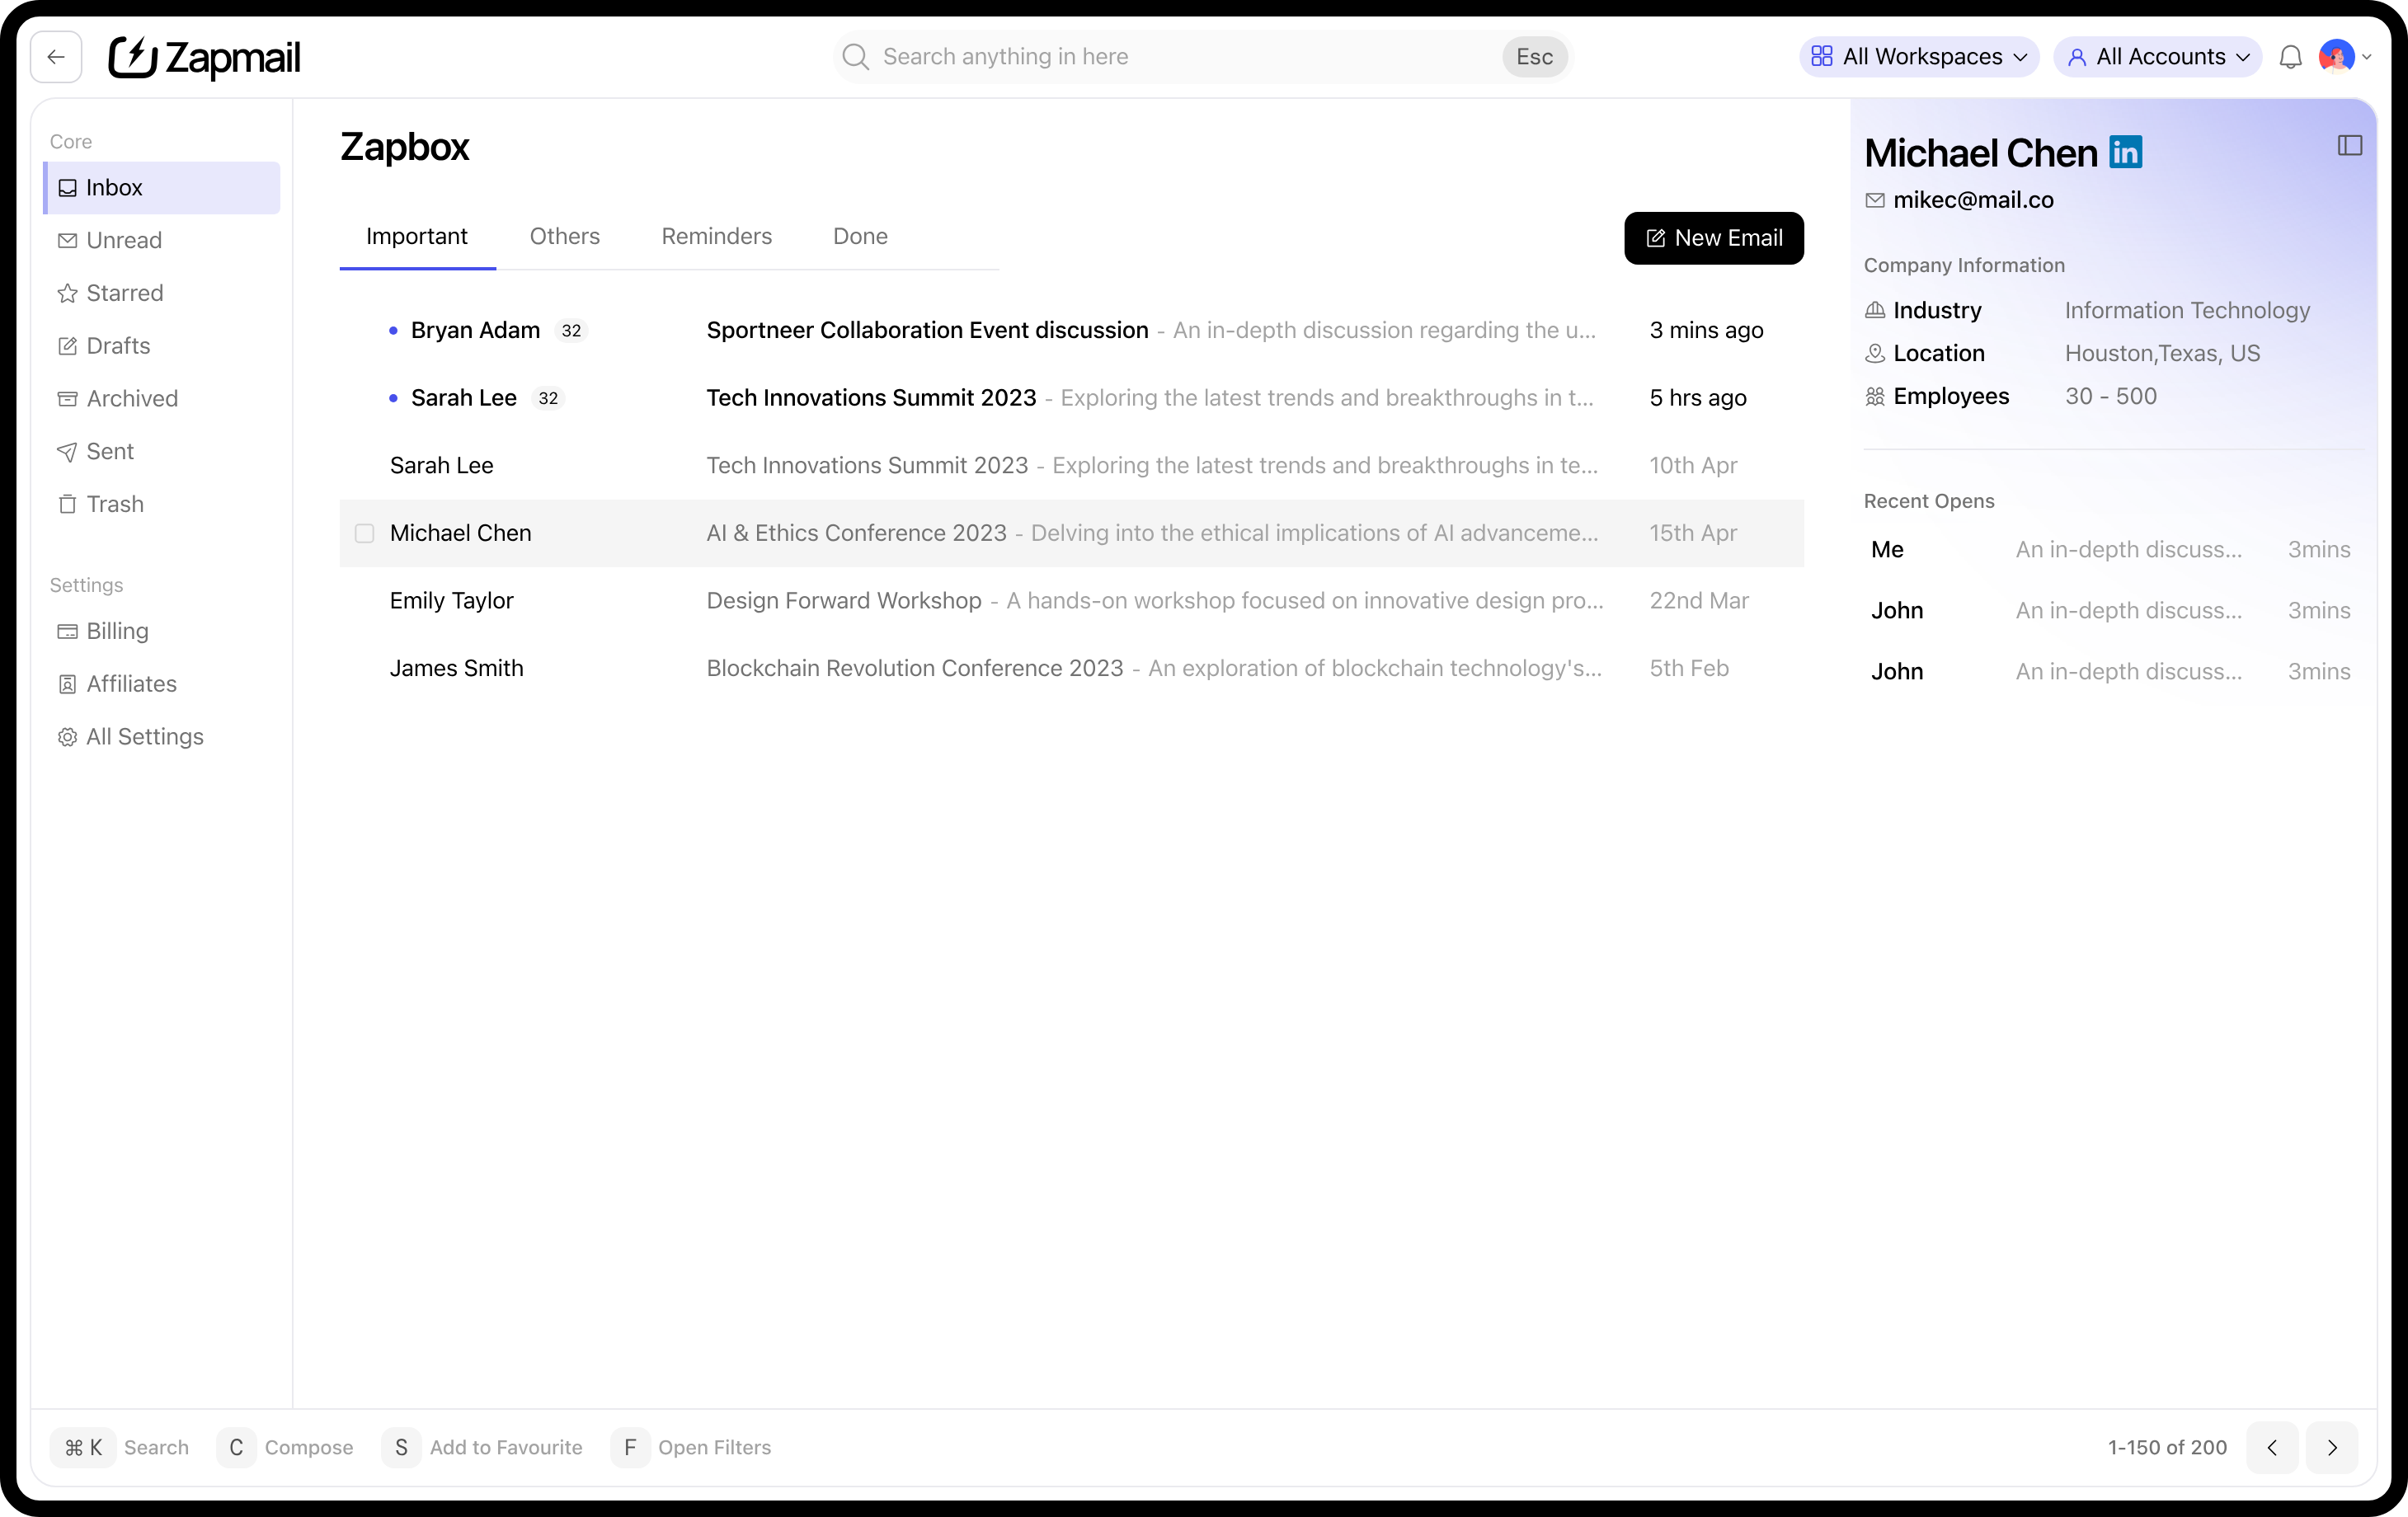Click the '5 hrs ago' timestamp

[x=1697, y=398]
